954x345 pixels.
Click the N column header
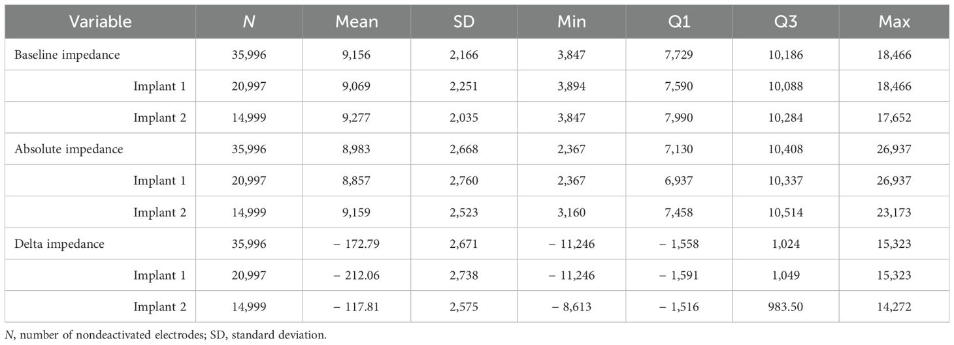click(x=249, y=22)
